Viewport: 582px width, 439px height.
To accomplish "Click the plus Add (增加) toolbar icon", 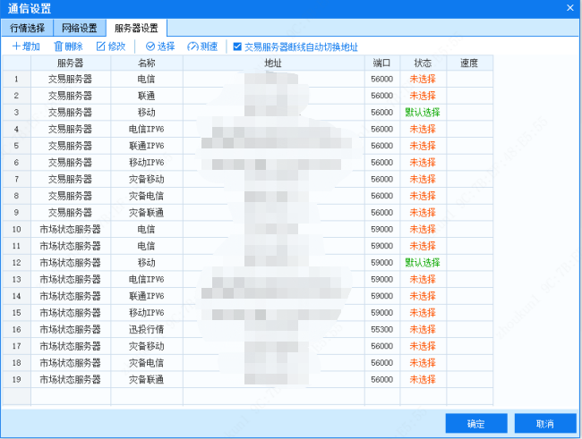I will click(x=17, y=46).
